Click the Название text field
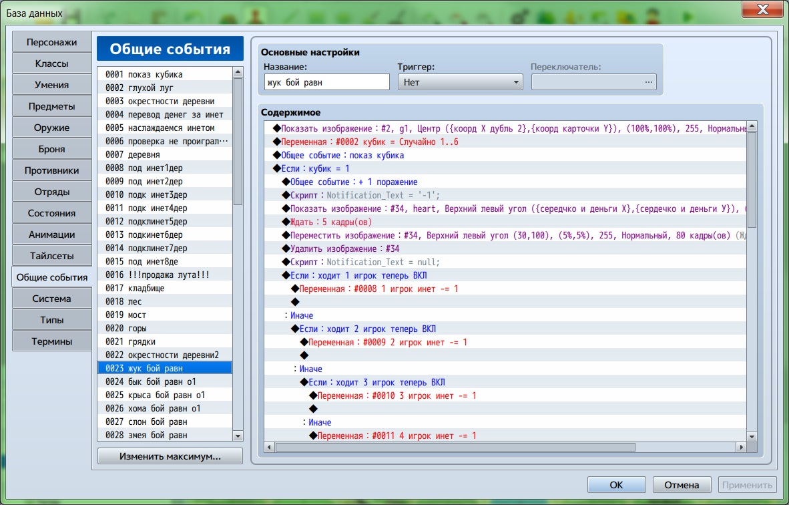This screenshot has height=505, width=789. 326,82
